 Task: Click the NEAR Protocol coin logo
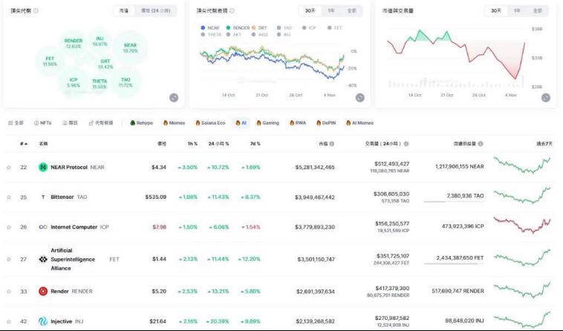click(43, 167)
